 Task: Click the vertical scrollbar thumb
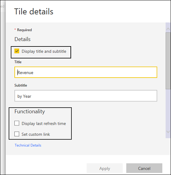click(168, 61)
